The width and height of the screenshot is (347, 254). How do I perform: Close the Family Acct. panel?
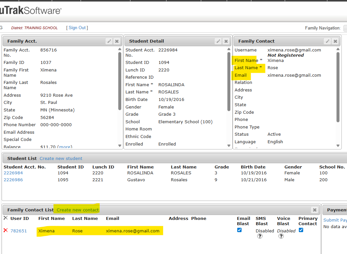117,41
